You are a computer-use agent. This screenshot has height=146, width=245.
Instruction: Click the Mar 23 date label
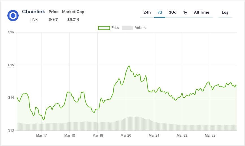point(210,136)
